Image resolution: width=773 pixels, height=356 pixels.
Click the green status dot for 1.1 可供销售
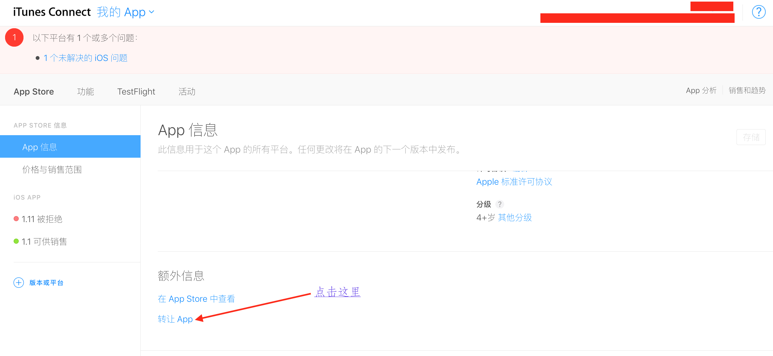16,241
